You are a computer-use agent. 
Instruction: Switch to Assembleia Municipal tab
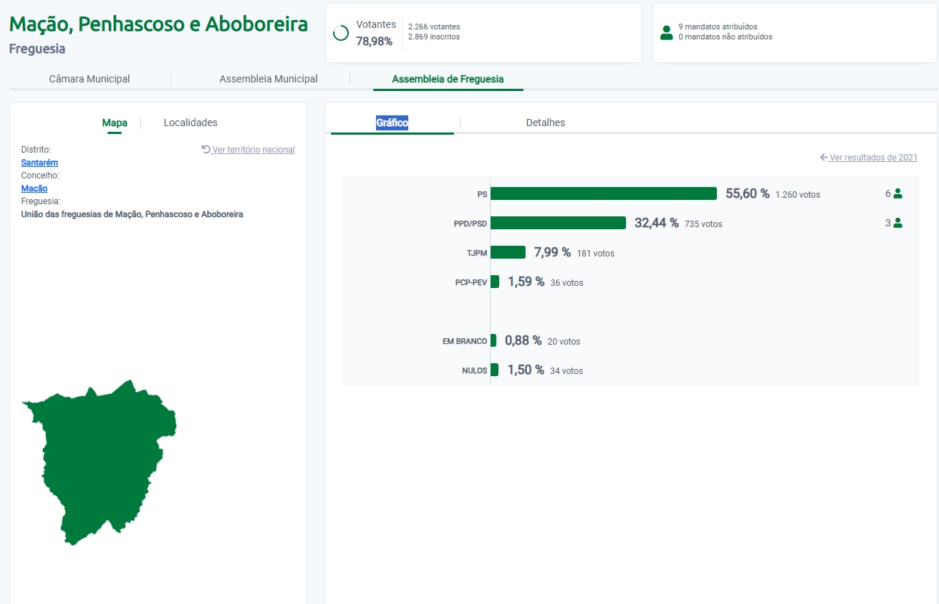[x=269, y=79]
